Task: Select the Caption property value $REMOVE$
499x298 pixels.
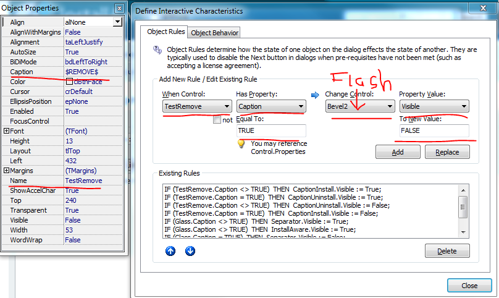Action: click(82, 72)
